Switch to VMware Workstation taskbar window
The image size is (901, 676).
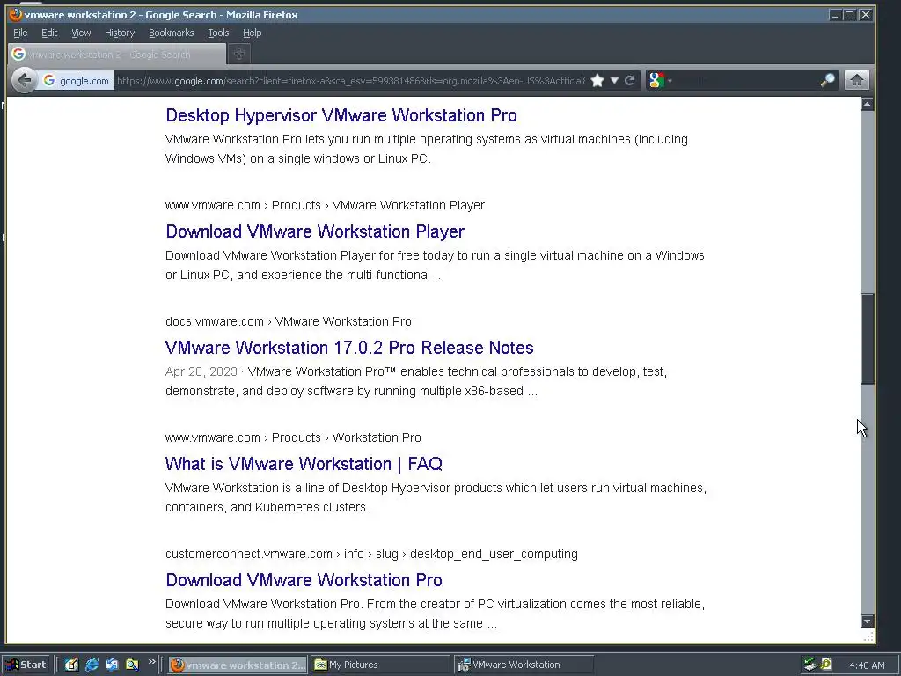pyautogui.click(x=523, y=665)
